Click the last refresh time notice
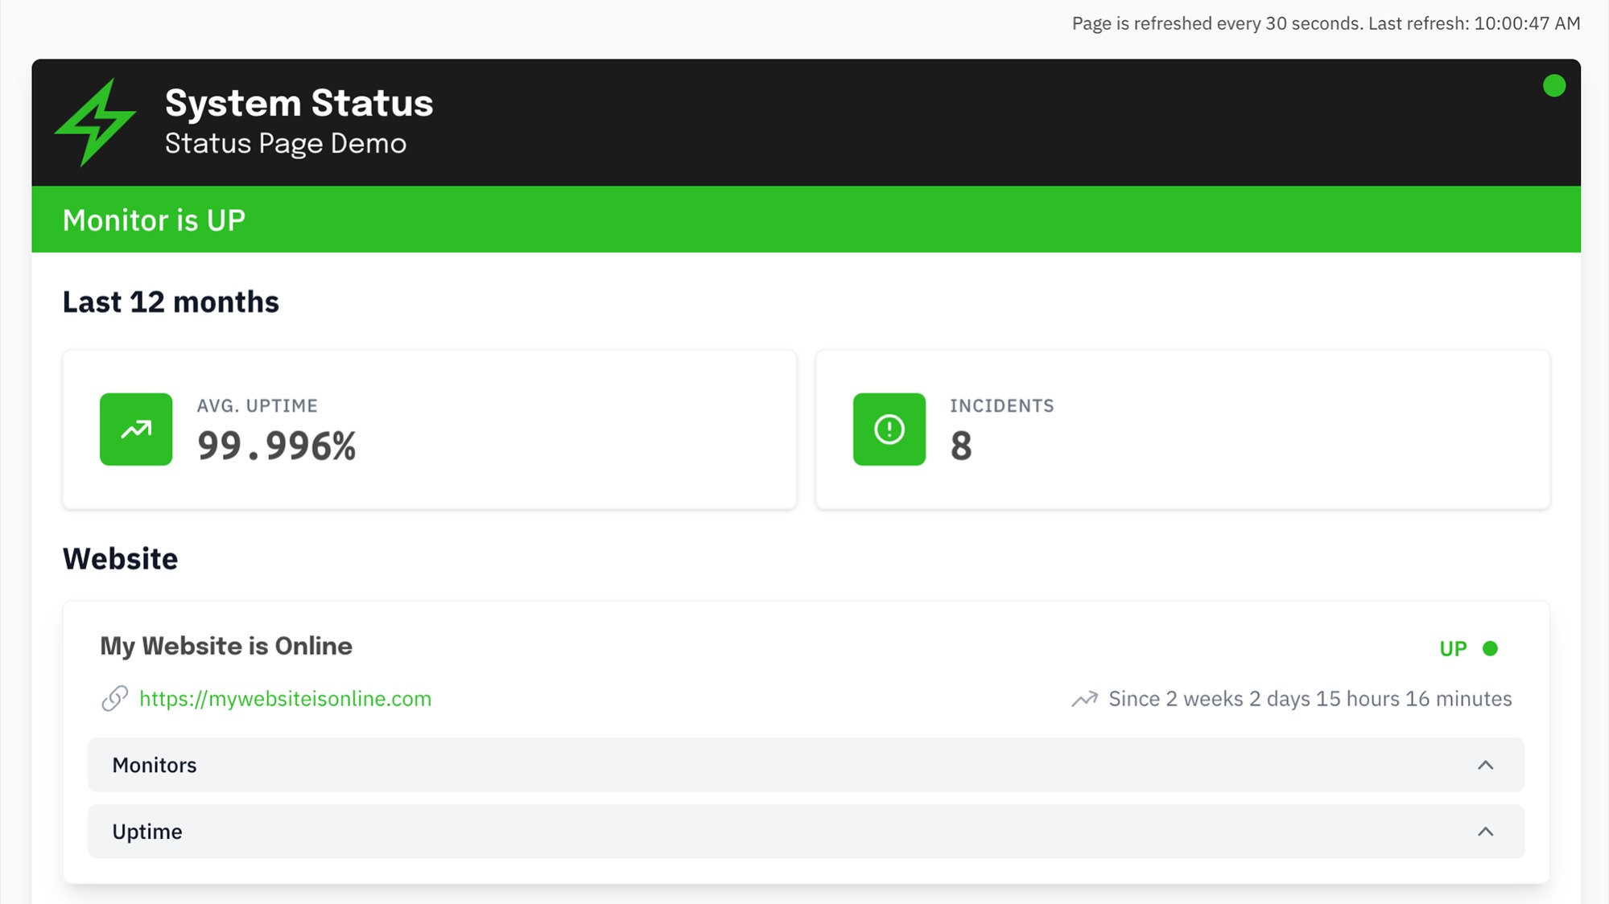 [x=1326, y=23]
